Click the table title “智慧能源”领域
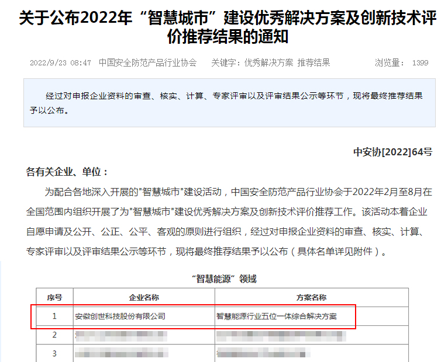Screen dimensions: 448x362 224,279
